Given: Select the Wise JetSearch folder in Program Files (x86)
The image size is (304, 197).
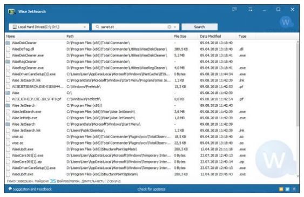Looking at the screenshot, I should tap(23, 105).
